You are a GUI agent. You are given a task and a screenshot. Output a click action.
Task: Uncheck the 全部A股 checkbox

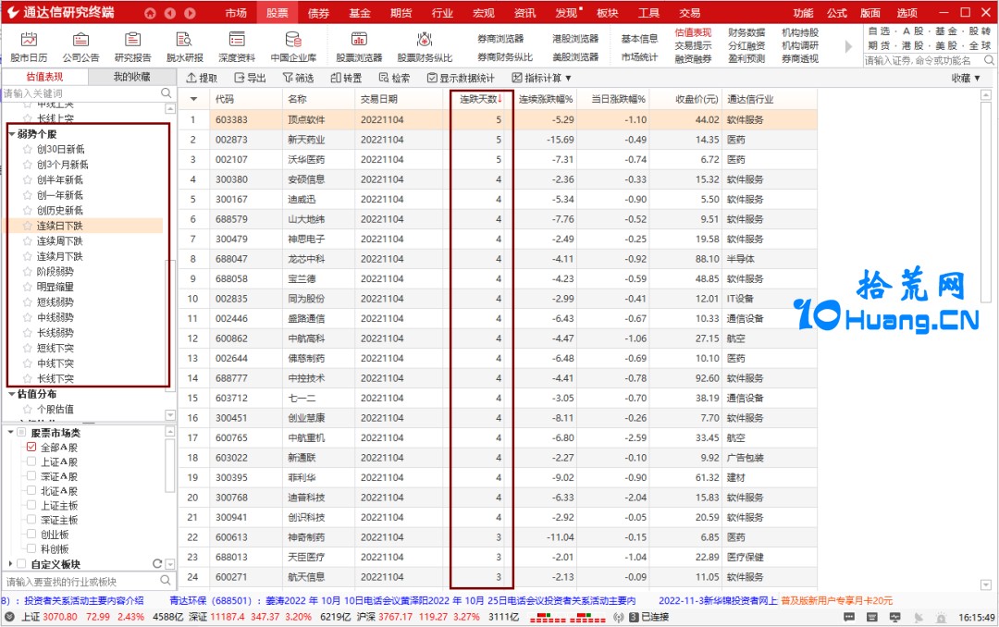(x=31, y=447)
